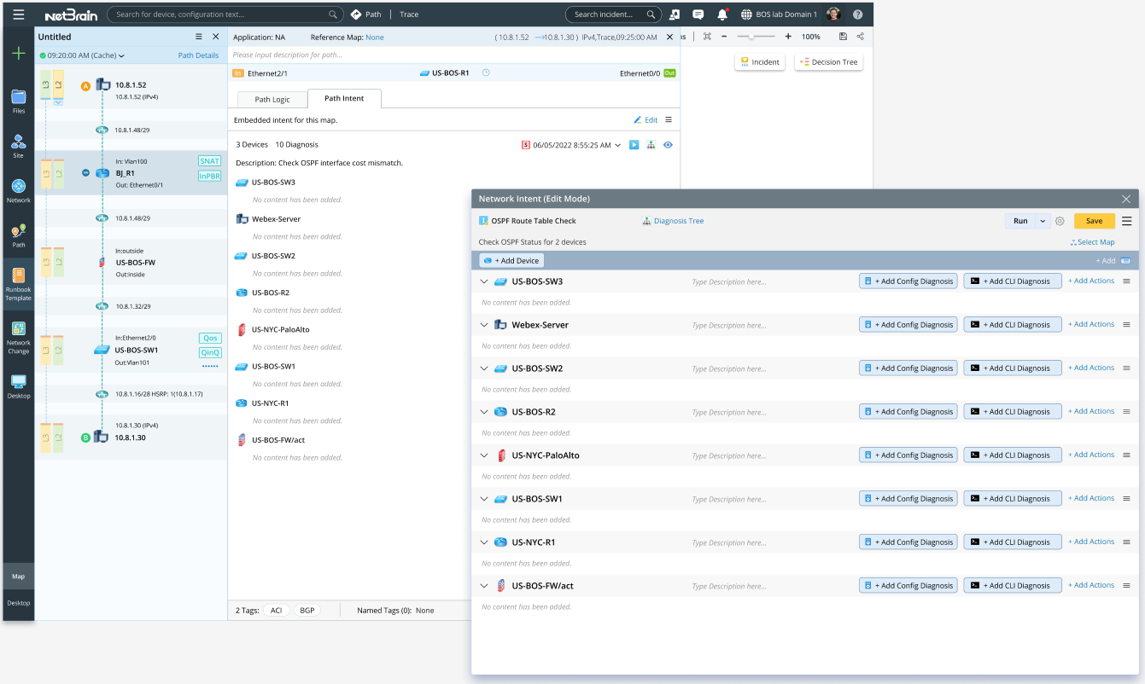
Task: Open the Path module in the left sidebar
Action: click(x=18, y=232)
